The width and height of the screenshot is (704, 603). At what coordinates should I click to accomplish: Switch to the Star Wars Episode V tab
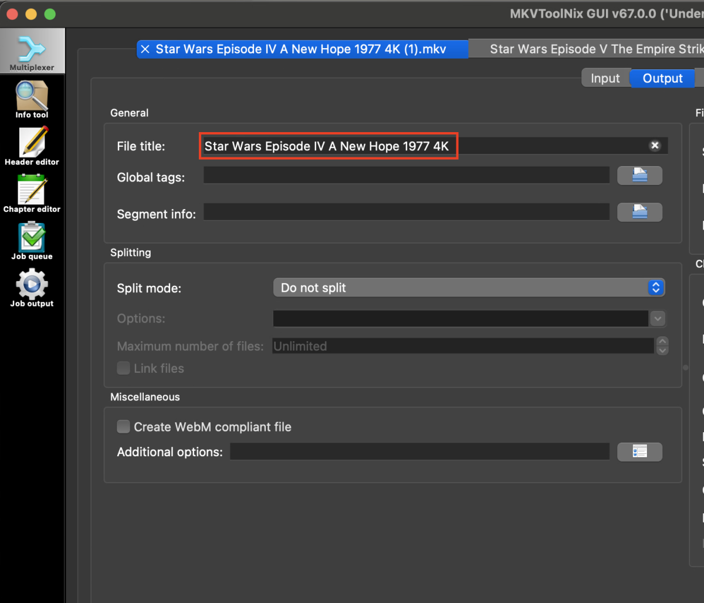tap(587, 49)
